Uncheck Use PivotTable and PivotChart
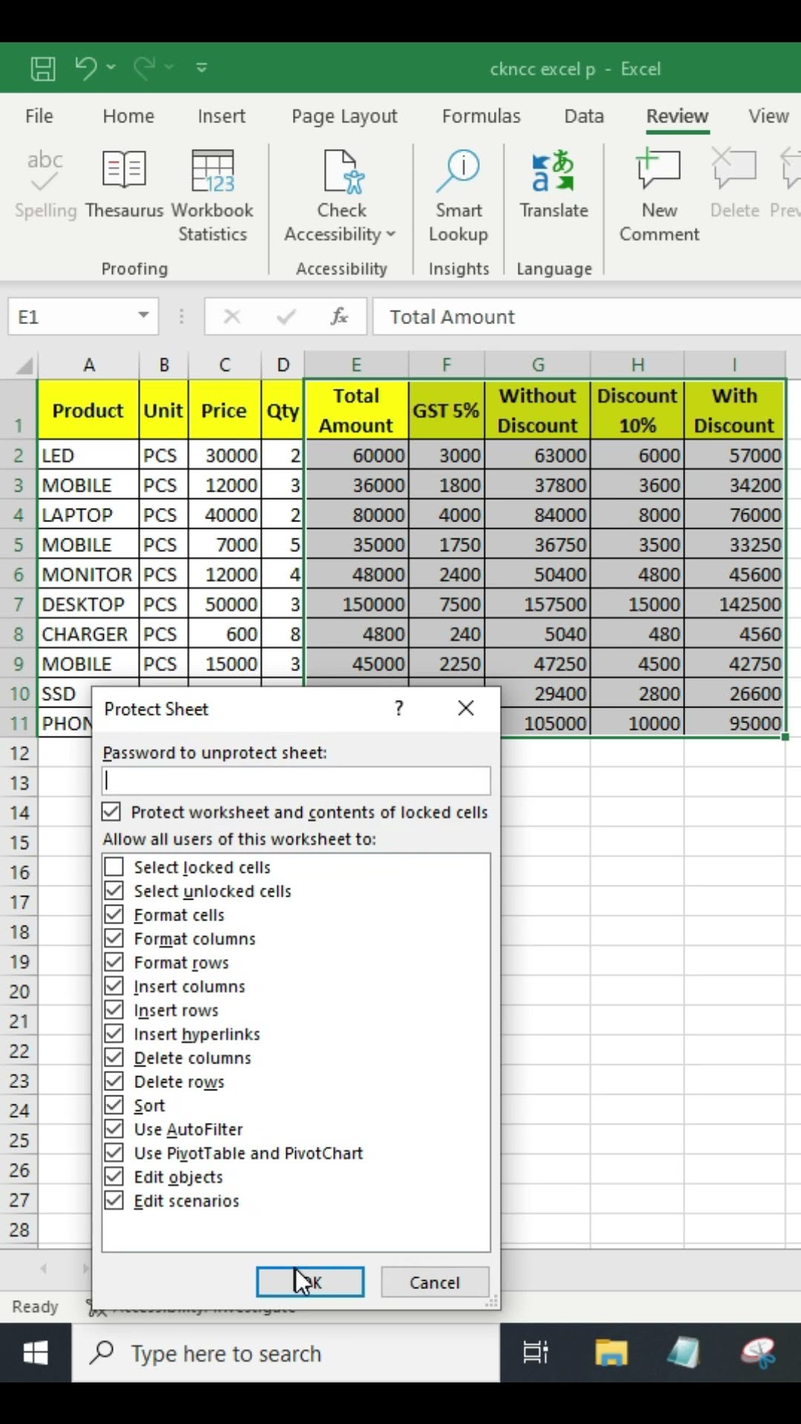Screen dimensions: 801x1424 114,1153
